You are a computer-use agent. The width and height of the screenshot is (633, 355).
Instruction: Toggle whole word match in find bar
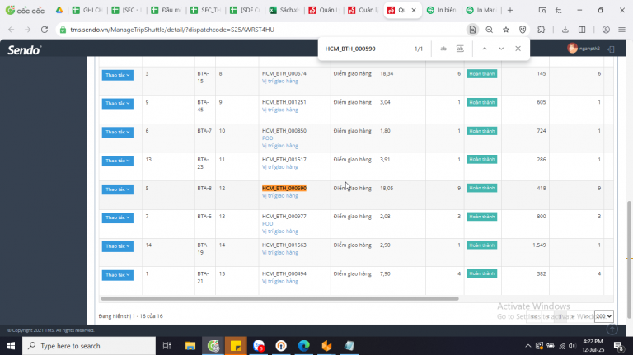pos(460,49)
